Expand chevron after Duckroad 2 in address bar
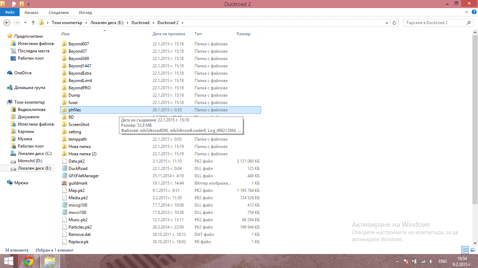The image size is (478, 268). (x=182, y=23)
